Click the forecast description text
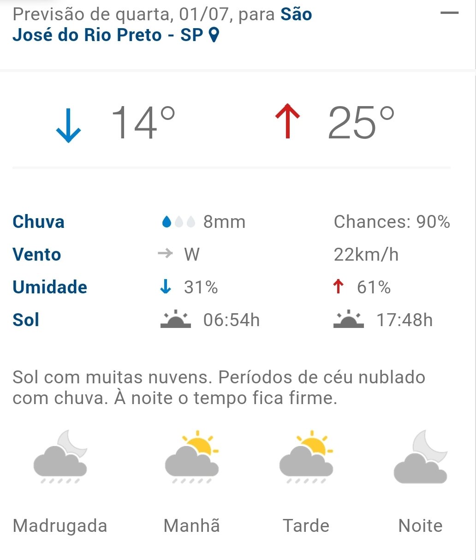Screen dimensions: 476x560 (219, 387)
